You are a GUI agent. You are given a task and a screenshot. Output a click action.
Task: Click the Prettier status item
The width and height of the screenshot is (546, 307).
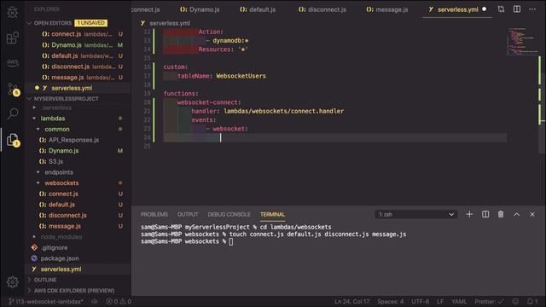pyautogui.click(x=489, y=301)
